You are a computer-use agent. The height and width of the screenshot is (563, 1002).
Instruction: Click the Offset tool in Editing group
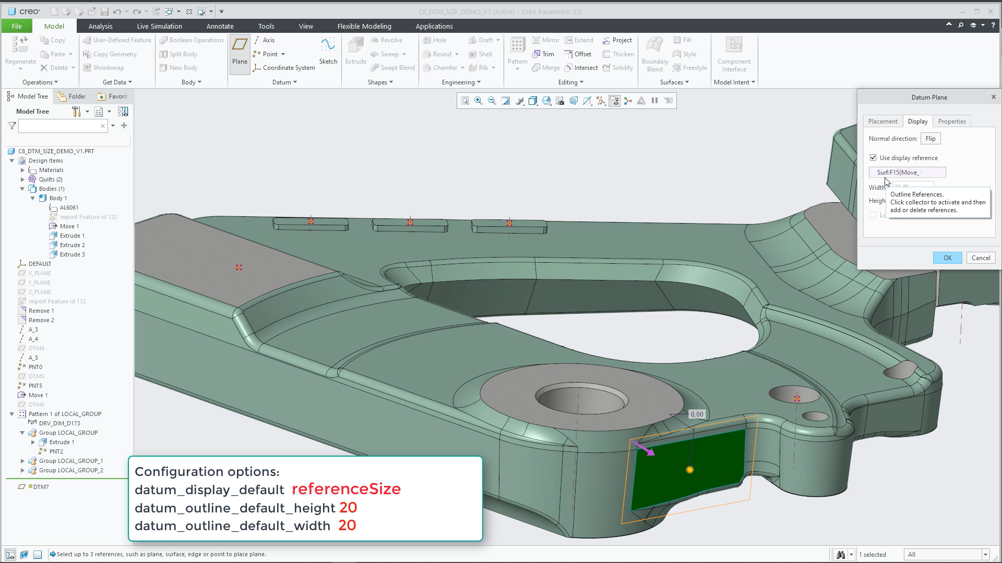pyautogui.click(x=578, y=54)
